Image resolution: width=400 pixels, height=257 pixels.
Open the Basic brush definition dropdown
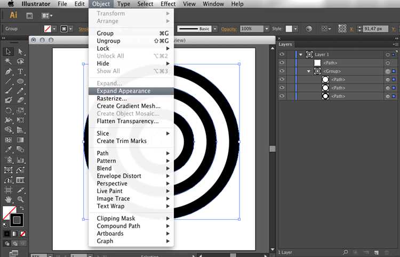coord(215,29)
